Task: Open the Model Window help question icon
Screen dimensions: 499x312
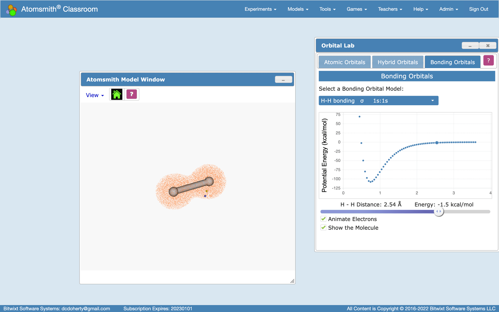Action: click(132, 94)
